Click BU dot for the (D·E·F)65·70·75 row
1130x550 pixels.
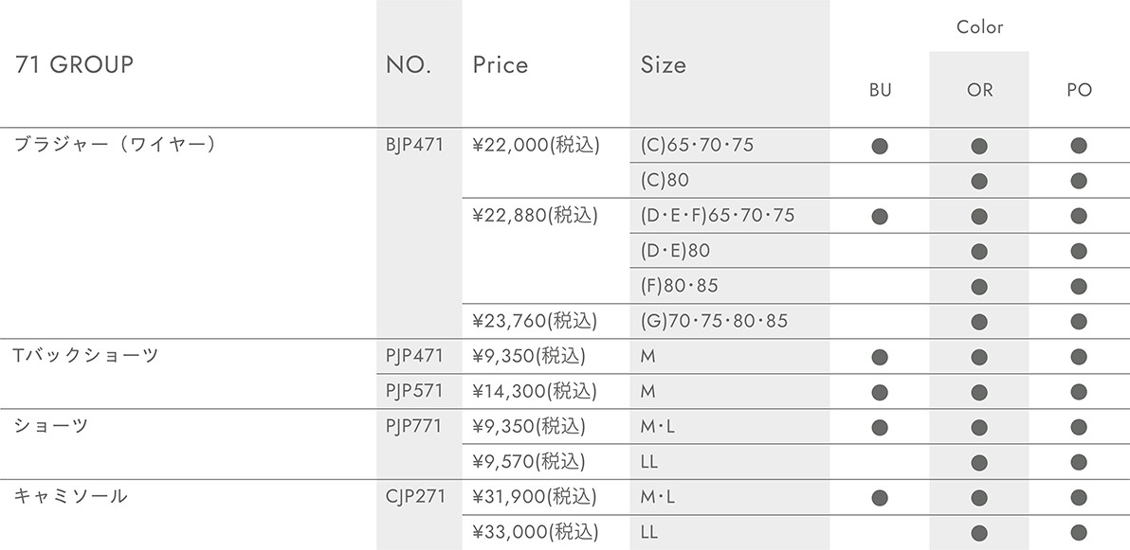(x=879, y=217)
